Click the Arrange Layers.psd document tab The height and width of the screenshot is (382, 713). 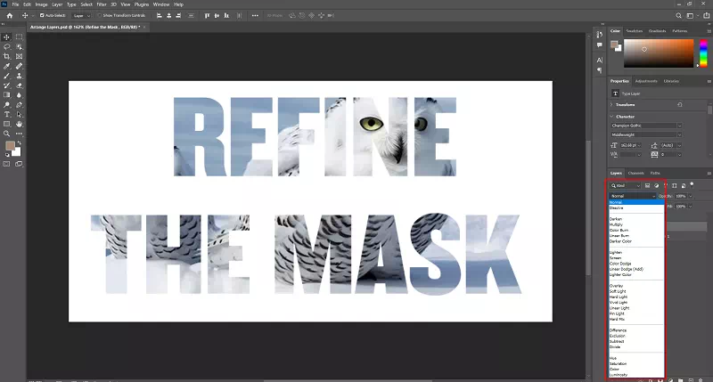pyautogui.click(x=85, y=28)
